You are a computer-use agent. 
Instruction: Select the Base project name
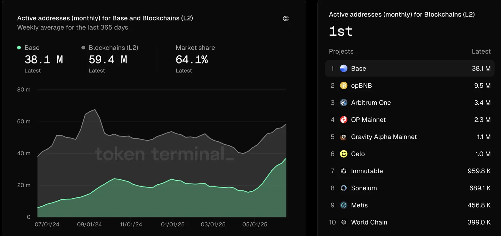pyautogui.click(x=358, y=69)
